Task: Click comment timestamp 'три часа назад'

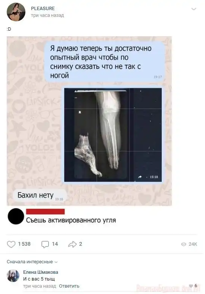Action: (x=40, y=286)
